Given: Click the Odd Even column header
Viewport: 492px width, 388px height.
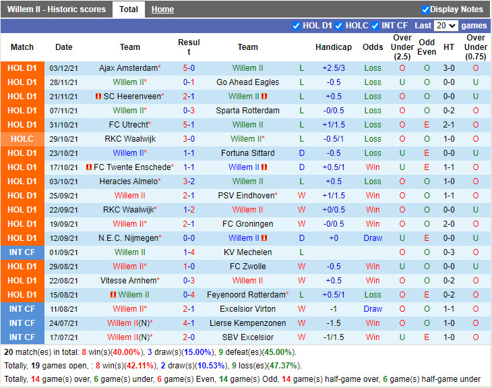Looking at the screenshot, I should (x=427, y=47).
